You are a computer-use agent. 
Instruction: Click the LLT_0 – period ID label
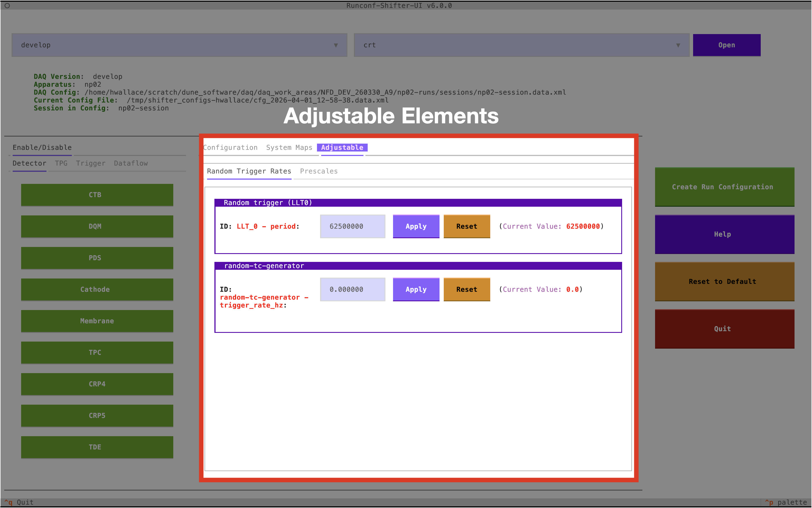pos(259,226)
